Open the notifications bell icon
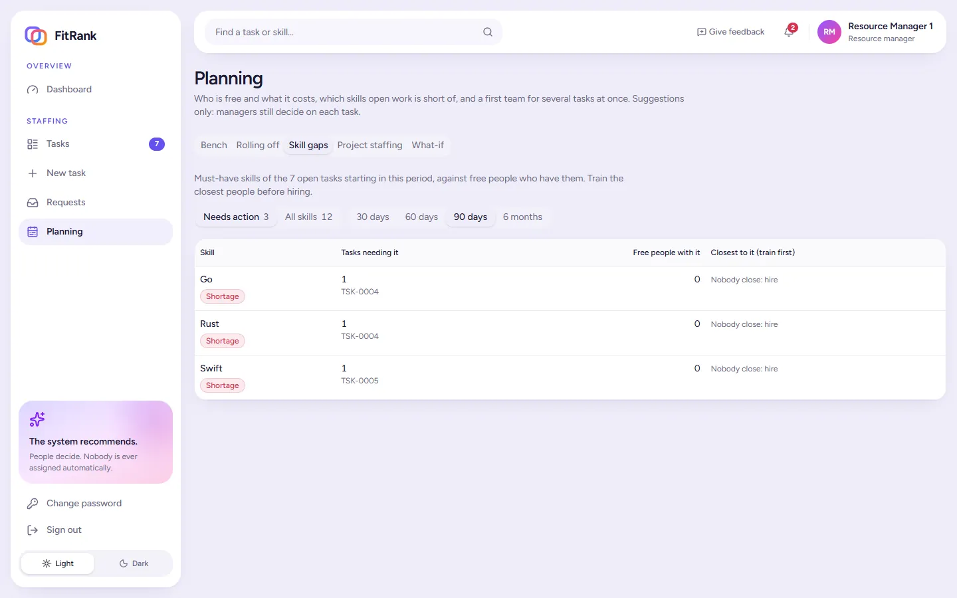Screen dimensions: 957x598 [x=789, y=32]
